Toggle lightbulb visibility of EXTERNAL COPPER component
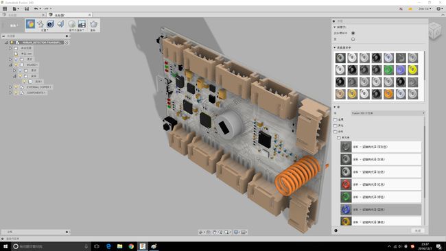The height and width of the screenshot is (251, 446). pyautogui.click(x=16, y=87)
